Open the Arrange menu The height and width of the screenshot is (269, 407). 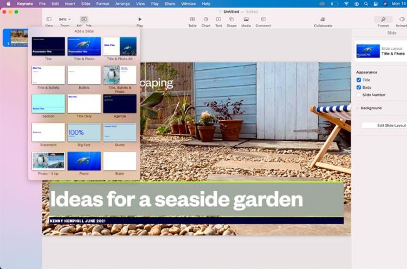click(x=122, y=4)
